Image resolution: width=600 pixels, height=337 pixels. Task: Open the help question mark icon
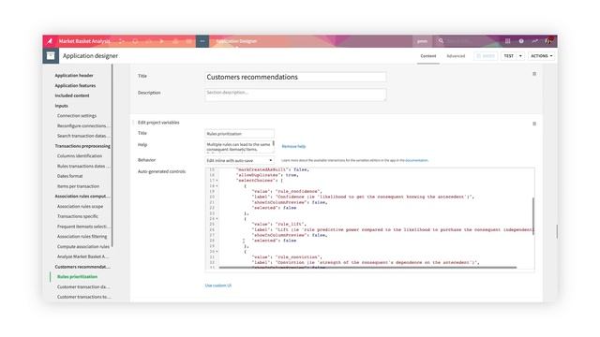click(521, 41)
